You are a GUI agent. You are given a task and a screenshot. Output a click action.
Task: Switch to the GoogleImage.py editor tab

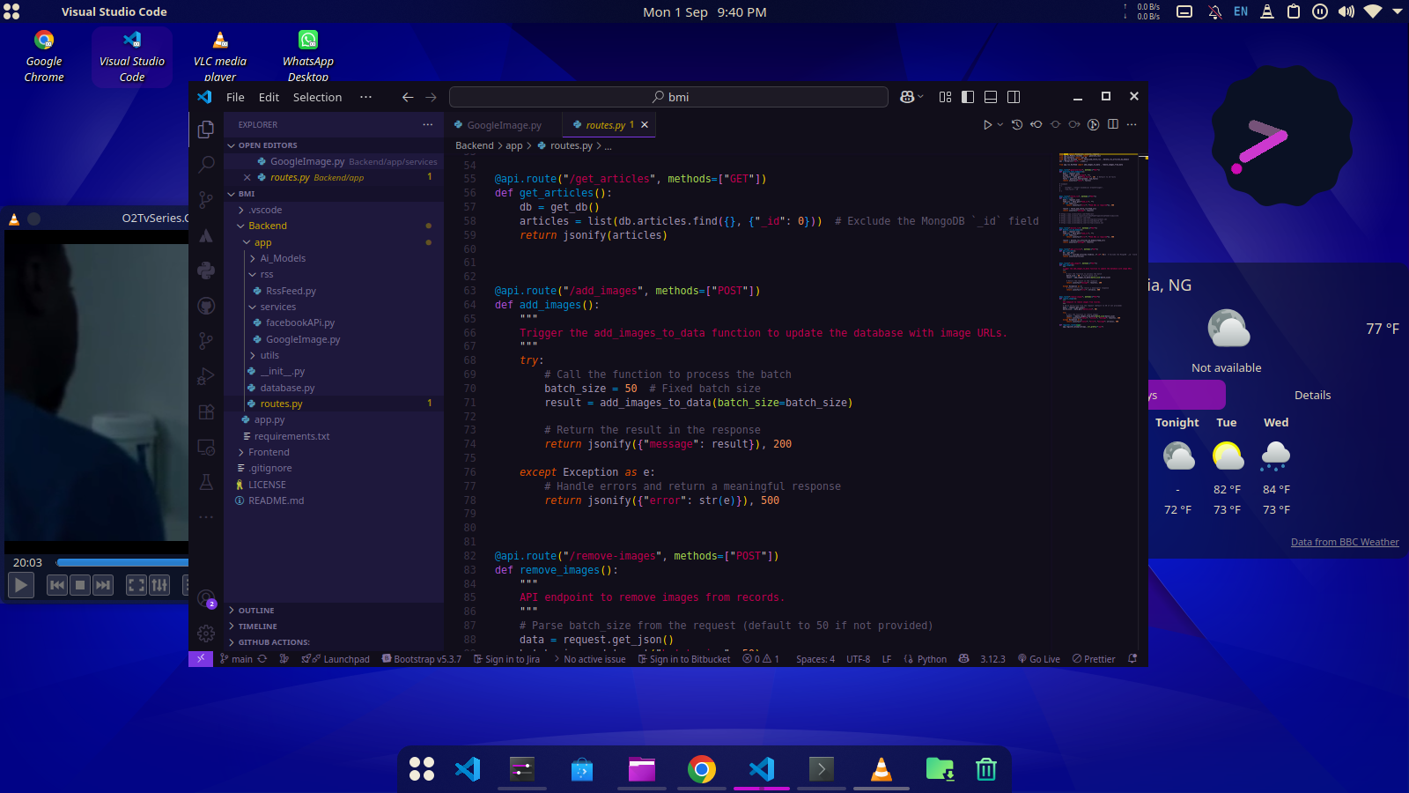pos(503,125)
